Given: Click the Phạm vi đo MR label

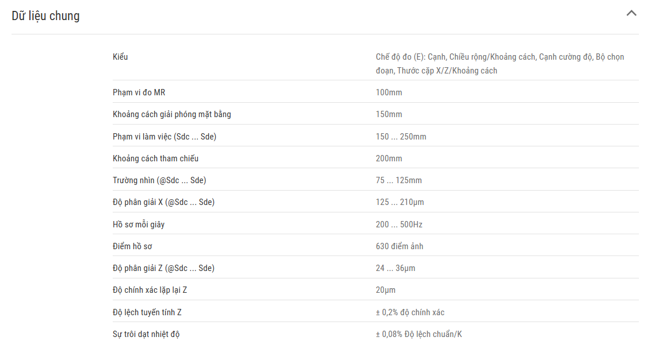Looking at the screenshot, I should pyautogui.click(x=139, y=92).
